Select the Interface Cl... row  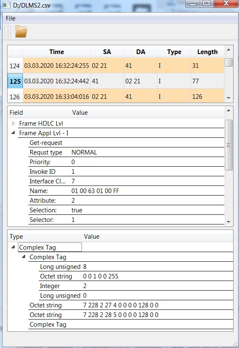coord(126,181)
